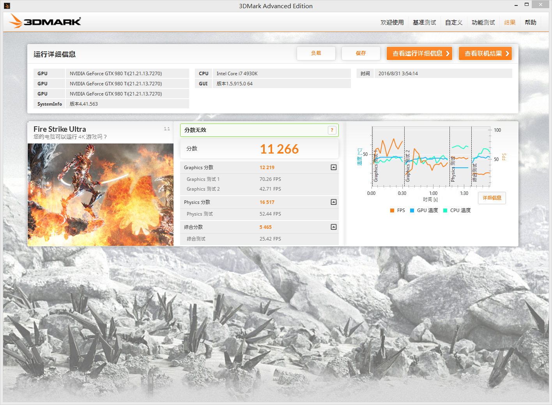Click the 3DMark app icon in title bar
Image resolution: width=552 pixels, height=405 pixels.
[x=7, y=6]
